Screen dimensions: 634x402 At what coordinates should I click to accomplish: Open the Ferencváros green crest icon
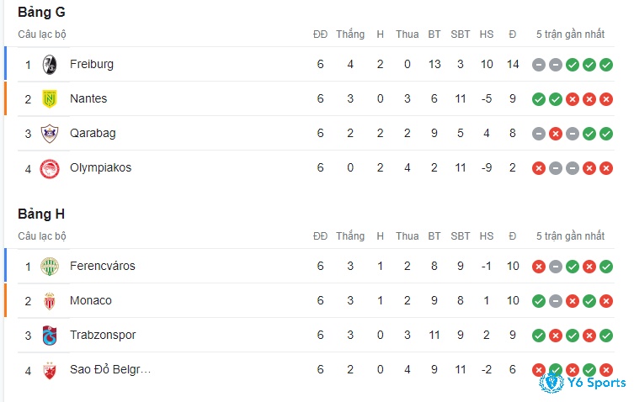(x=50, y=267)
